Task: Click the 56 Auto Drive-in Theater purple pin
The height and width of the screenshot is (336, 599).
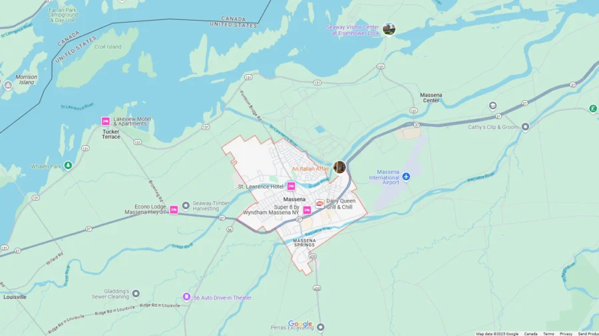Action: (x=186, y=297)
